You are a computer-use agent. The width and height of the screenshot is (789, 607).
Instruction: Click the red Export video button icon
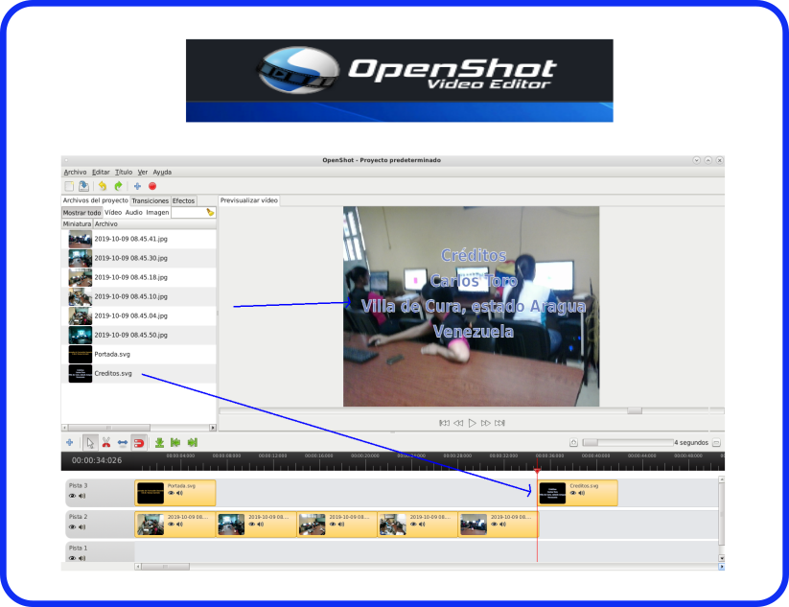coord(152,186)
